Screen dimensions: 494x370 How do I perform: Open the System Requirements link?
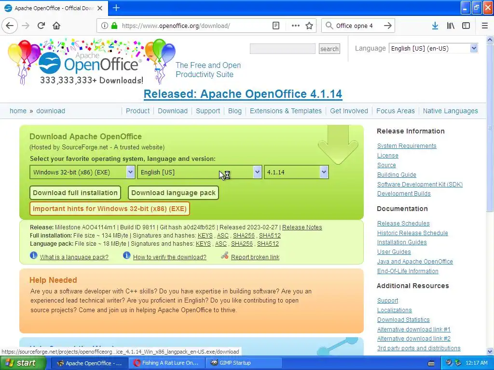coord(407,145)
